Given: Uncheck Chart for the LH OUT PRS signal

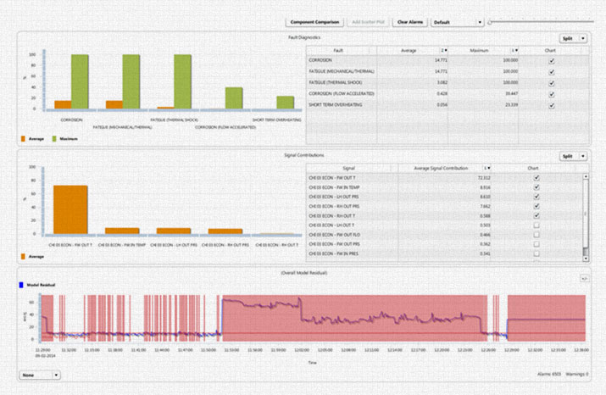Looking at the screenshot, I should coord(537,197).
